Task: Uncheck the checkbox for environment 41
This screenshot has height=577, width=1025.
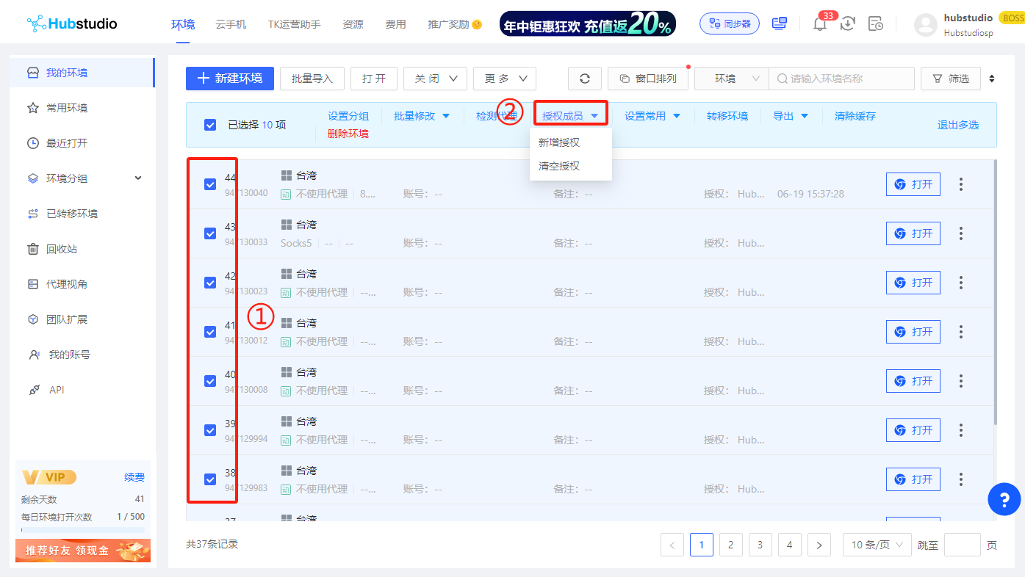Action: click(210, 332)
